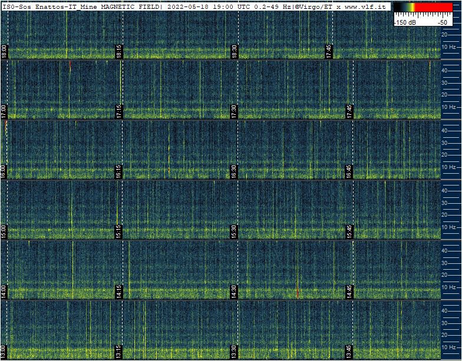Select the 18:15 time marker

(119, 51)
